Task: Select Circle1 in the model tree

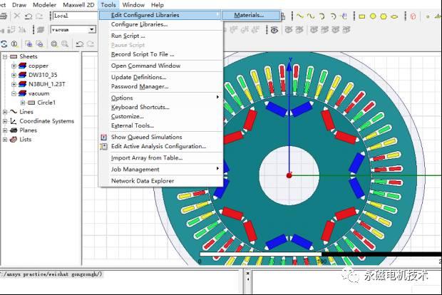Action: [x=46, y=103]
